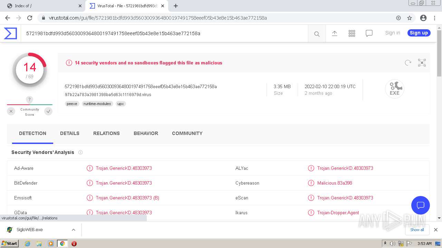Click Show all downloads button

point(417,230)
